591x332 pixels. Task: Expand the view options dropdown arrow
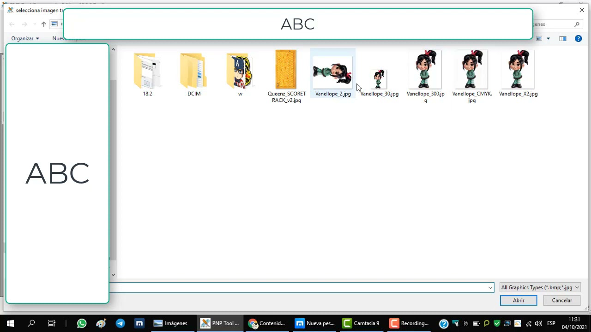pyautogui.click(x=548, y=38)
